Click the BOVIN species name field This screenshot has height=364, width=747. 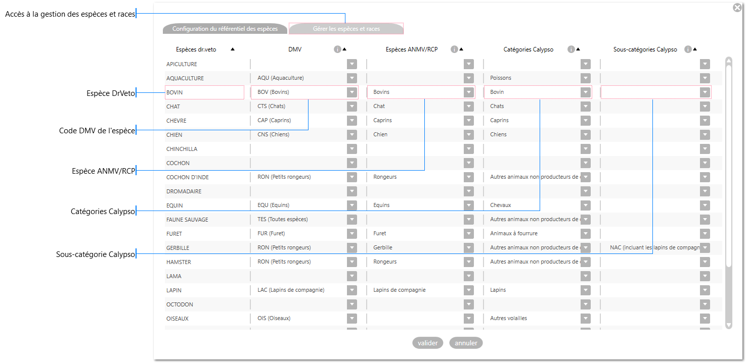pos(204,92)
